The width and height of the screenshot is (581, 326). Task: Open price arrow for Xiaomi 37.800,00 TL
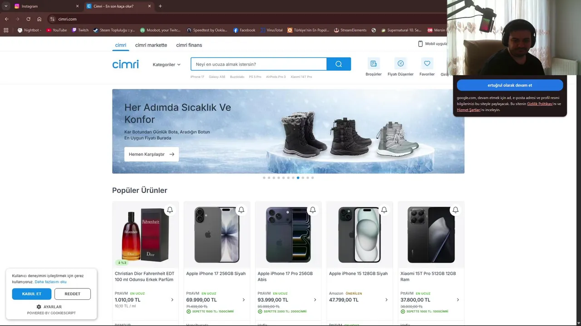pyautogui.click(x=458, y=300)
